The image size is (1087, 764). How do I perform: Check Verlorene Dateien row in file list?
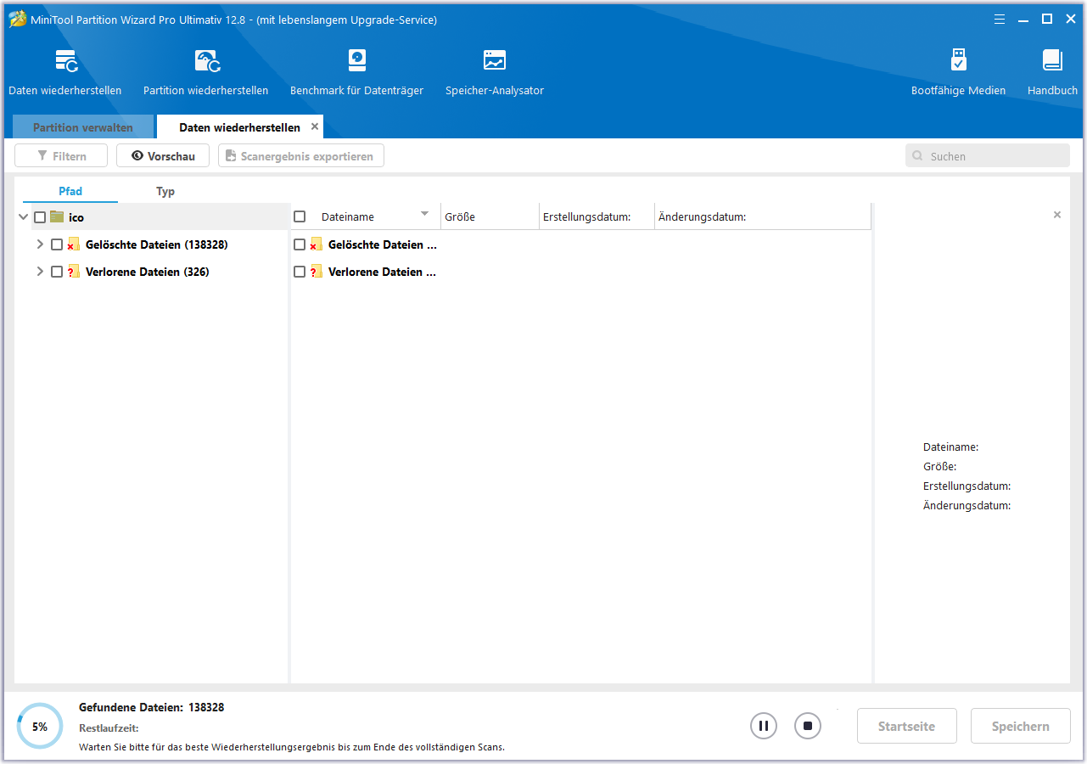click(x=300, y=272)
